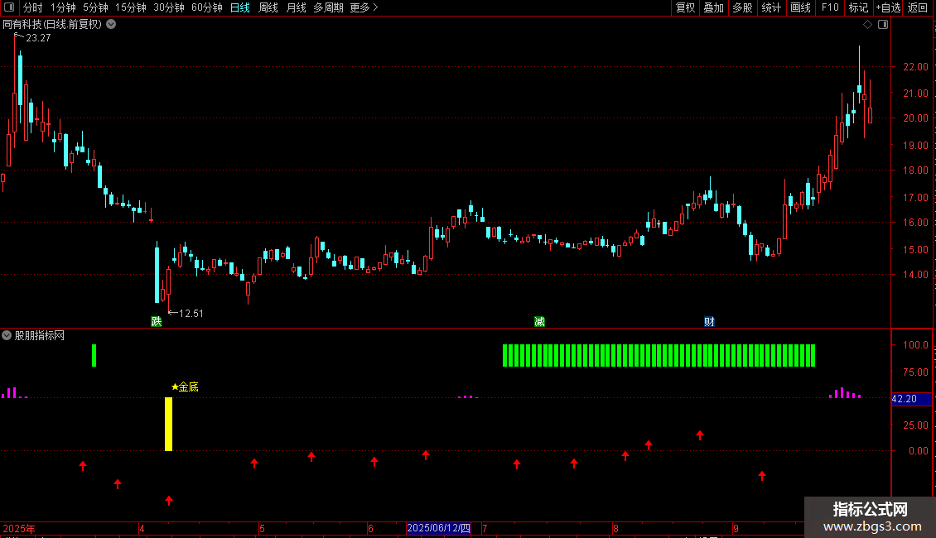Click the 42.20 indicator value label
Screen dimensions: 936x538
pyautogui.click(x=911, y=399)
